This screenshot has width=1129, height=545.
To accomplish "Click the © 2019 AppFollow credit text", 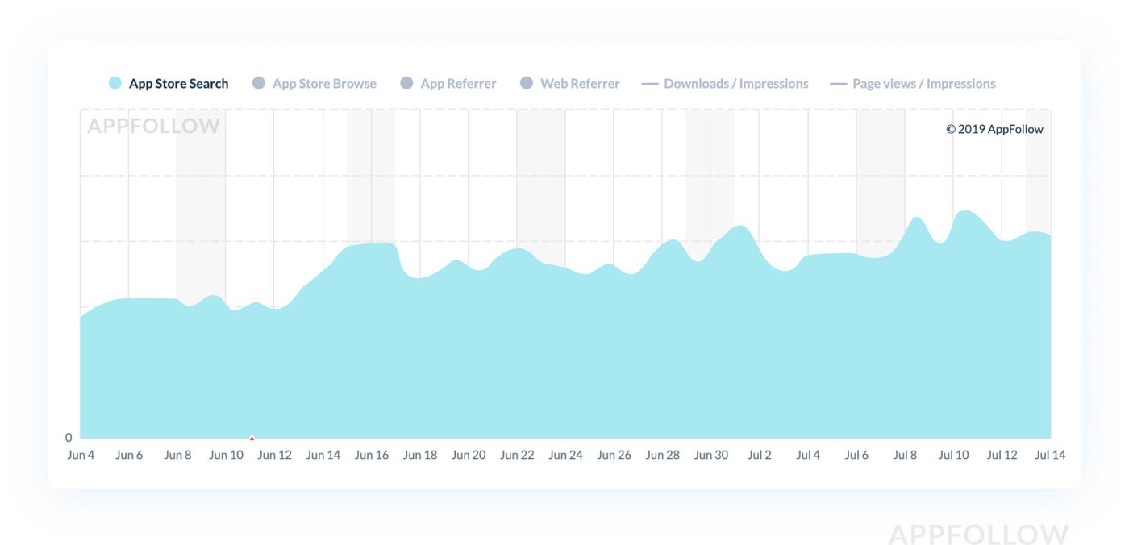I will point(994,129).
